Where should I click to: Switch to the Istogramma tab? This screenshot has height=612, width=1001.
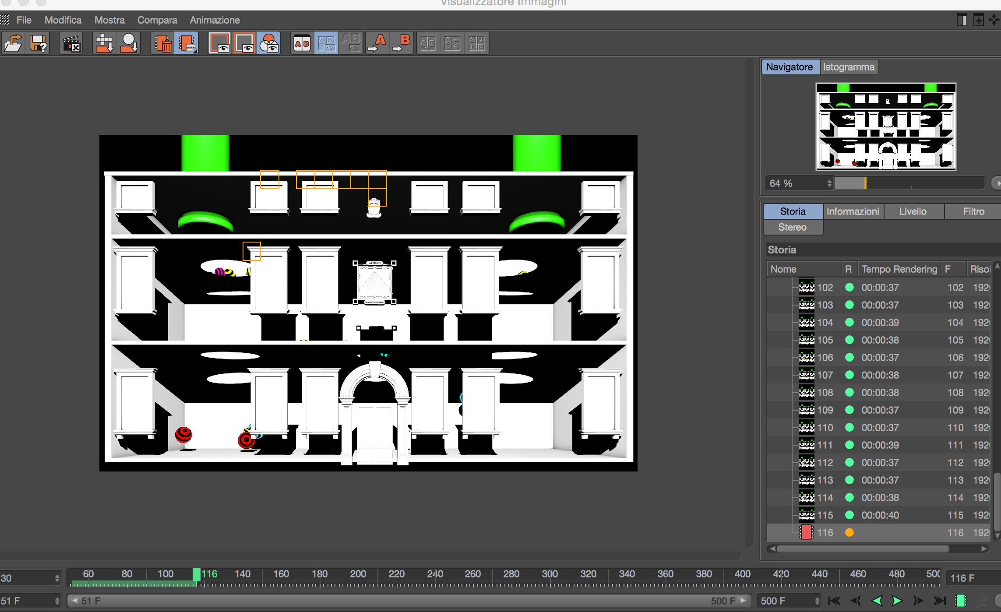click(x=849, y=67)
